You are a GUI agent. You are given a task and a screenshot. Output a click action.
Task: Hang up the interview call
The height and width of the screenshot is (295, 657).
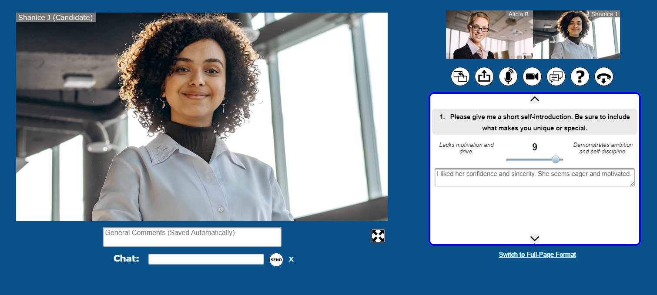point(603,76)
